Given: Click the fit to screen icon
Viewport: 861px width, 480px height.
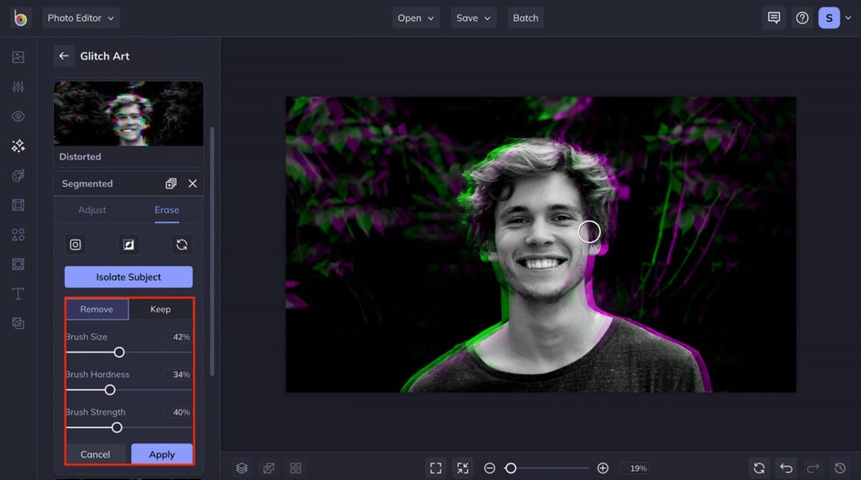Looking at the screenshot, I should coord(436,468).
